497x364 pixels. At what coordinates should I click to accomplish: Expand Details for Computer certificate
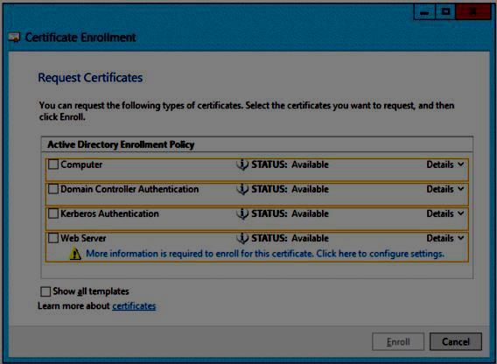445,164
